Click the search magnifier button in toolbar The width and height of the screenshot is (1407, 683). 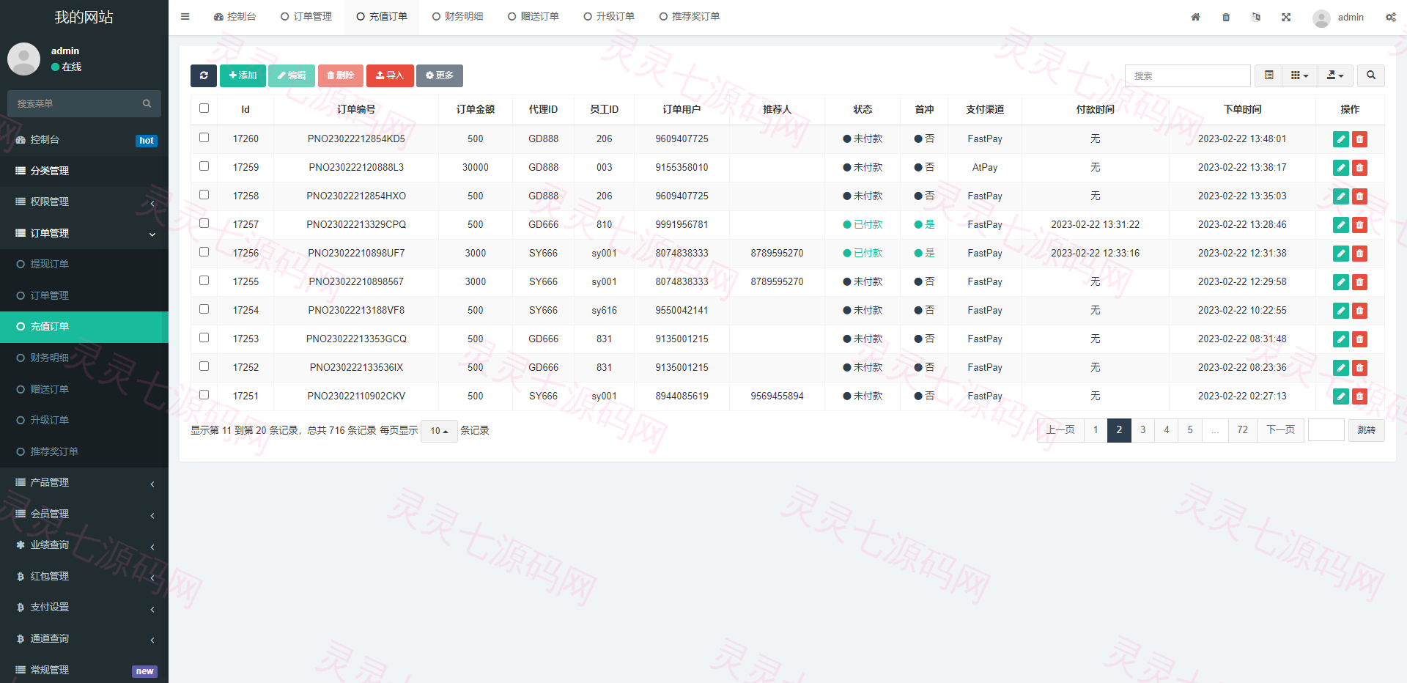pyautogui.click(x=1371, y=75)
